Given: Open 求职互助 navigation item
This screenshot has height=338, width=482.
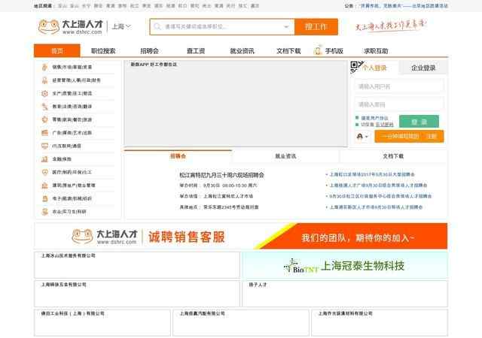Looking at the screenshot, I should [376, 51].
